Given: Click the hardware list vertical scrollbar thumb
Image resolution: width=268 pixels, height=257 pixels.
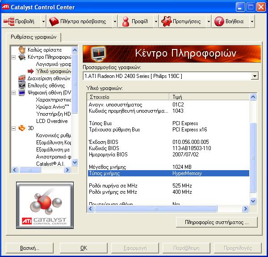Looking at the screenshot, I should tap(253, 158).
